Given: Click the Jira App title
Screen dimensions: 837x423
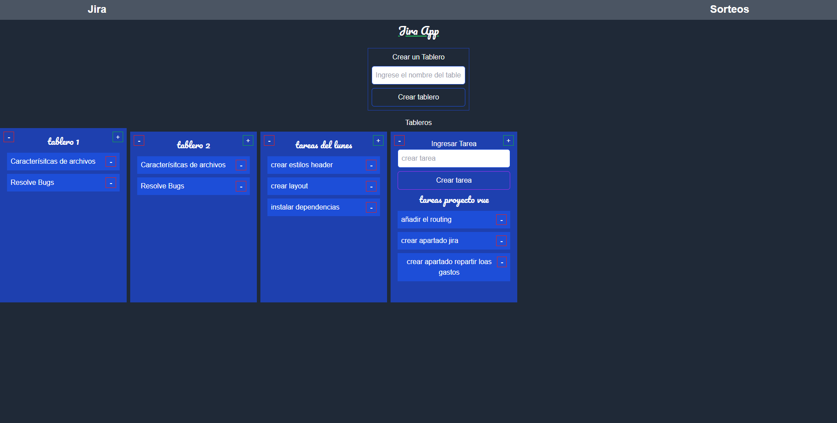Looking at the screenshot, I should tap(418, 32).
